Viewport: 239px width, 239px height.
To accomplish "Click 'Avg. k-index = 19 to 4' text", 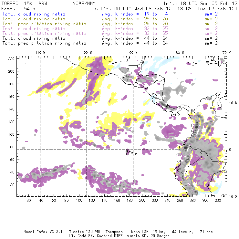I will [x=135, y=14].
